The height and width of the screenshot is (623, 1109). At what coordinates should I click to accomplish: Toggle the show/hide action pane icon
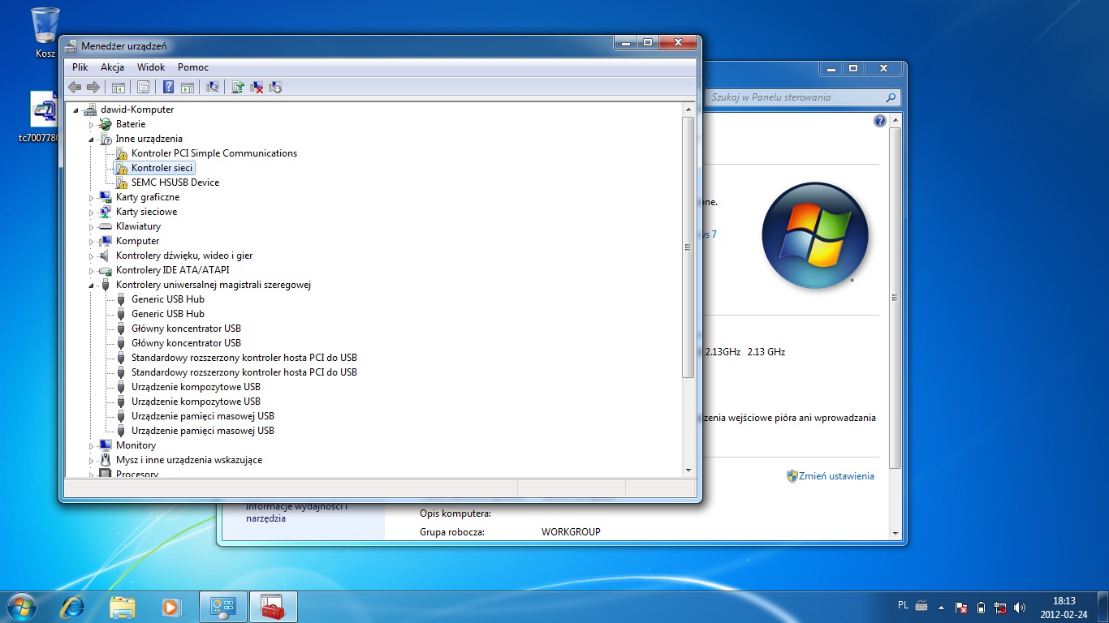point(188,87)
